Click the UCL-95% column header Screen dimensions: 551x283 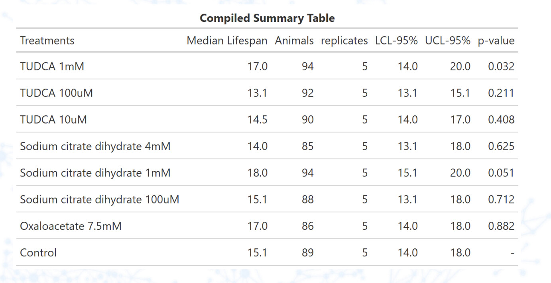(x=448, y=41)
